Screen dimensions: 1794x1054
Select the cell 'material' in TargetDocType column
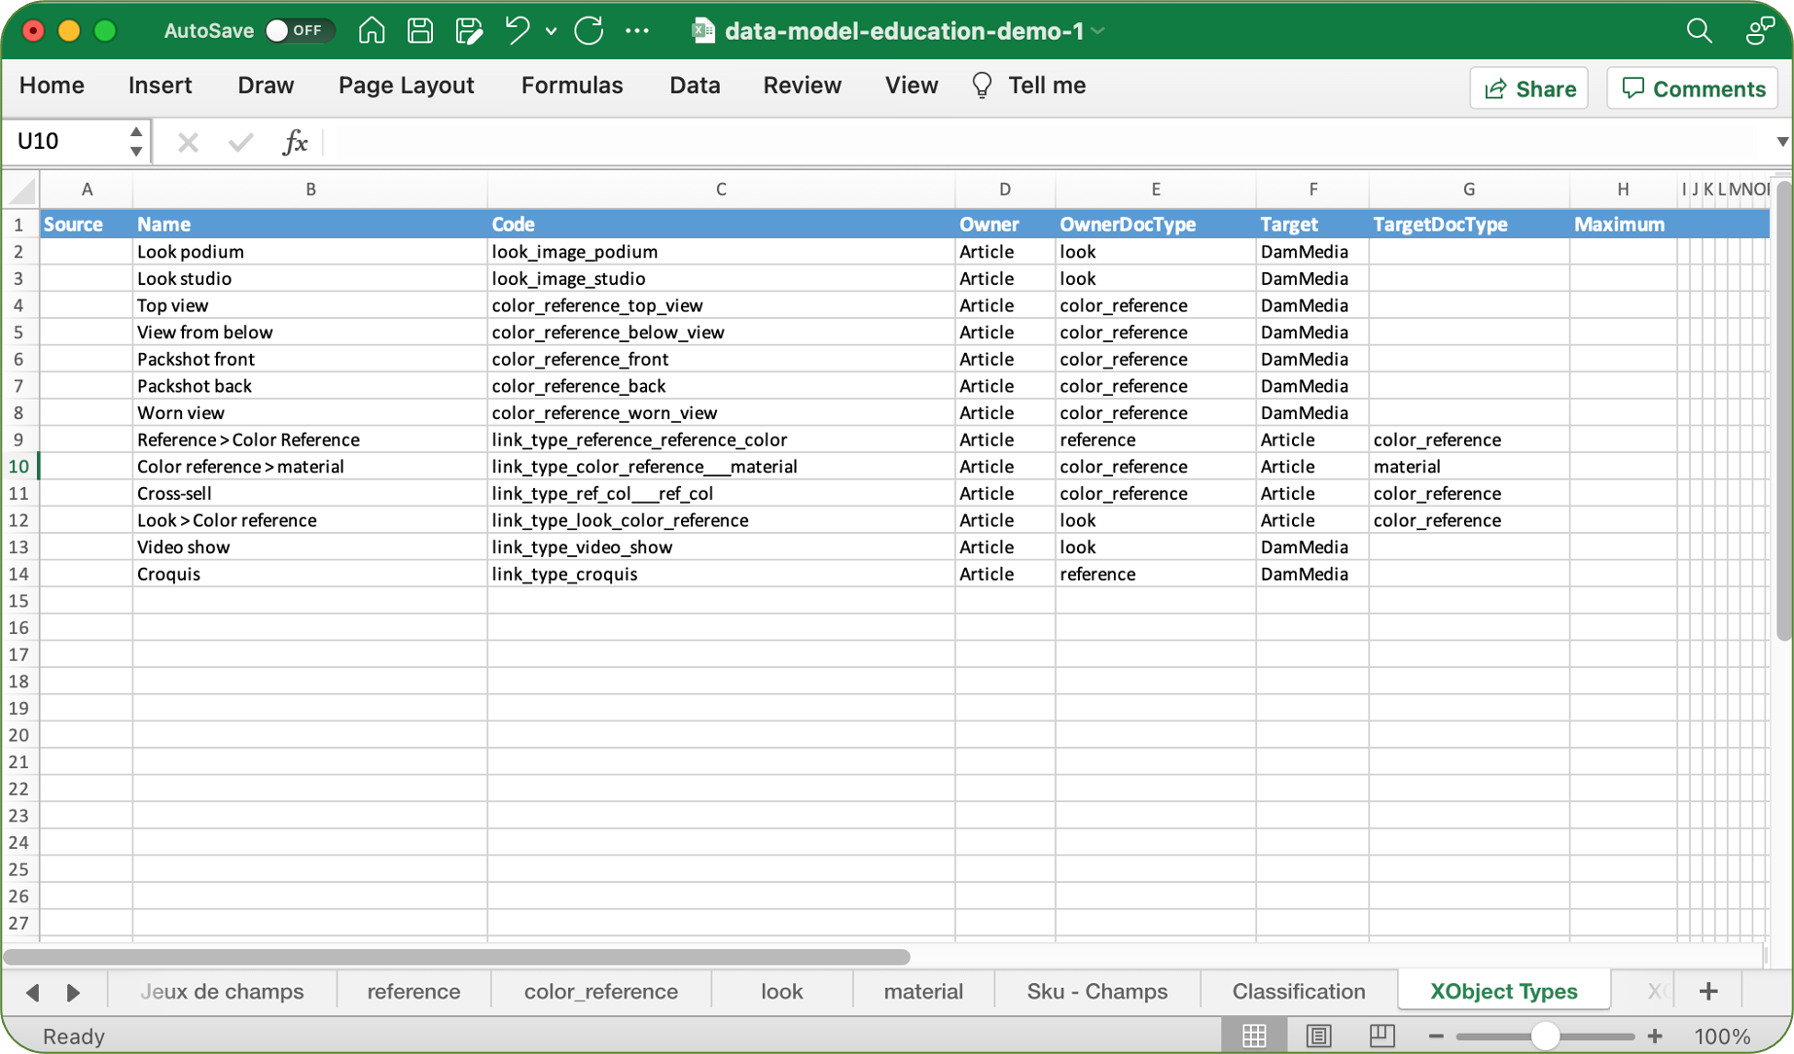pyautogui.click(x=1469, y=467)
